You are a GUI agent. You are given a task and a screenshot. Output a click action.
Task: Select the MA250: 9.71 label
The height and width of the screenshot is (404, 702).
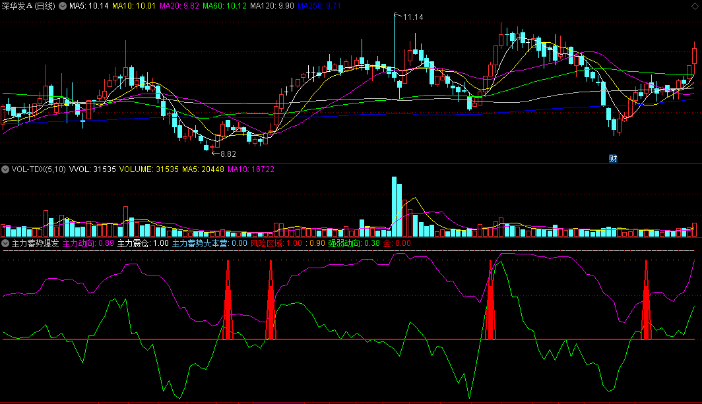pos(319,6)
